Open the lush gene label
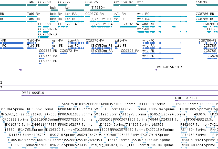The height and width of the screenshot is (149, 218). click(x=53, y=8)
